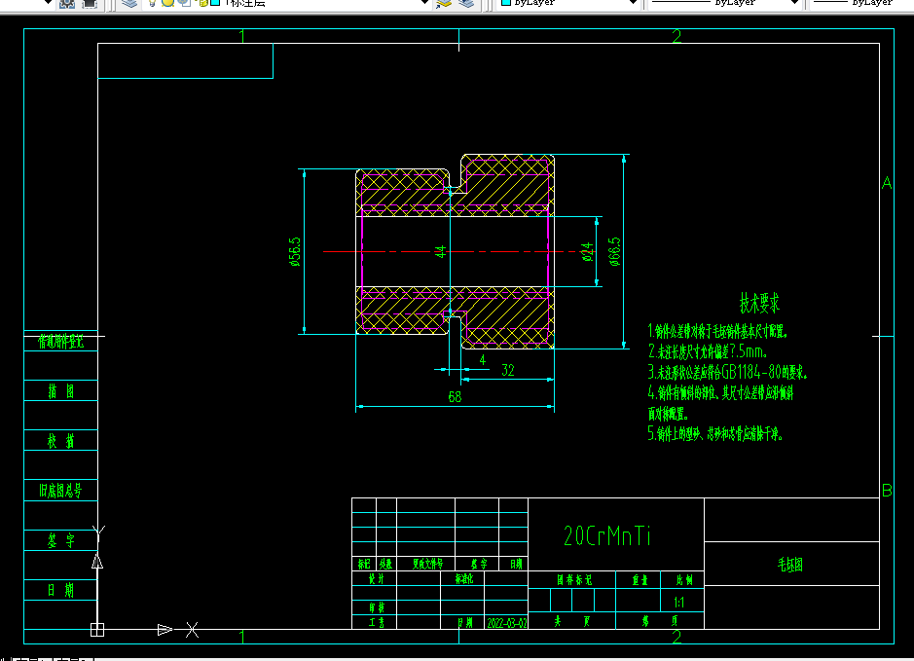914x661 pixels.
Task: Click requirement line 3 mentioning GB1184-80
Action: coord(727,372)
